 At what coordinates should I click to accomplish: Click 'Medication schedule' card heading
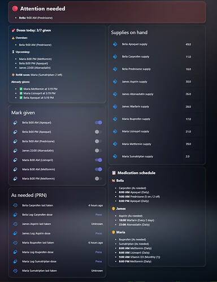pyautogui.click(x=136, y=173)
